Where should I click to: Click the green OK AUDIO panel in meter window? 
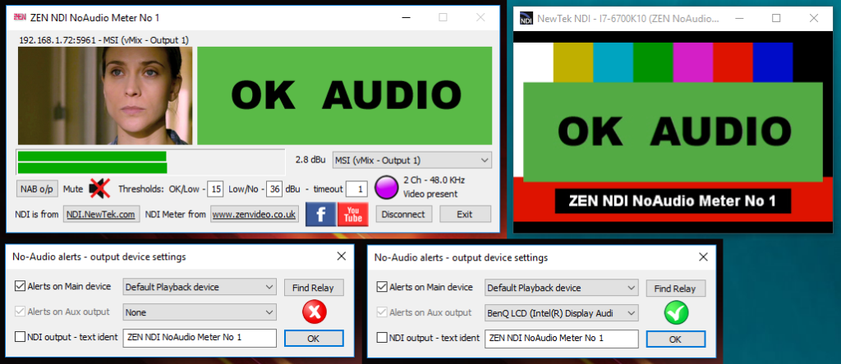click(x=345, y=96)
